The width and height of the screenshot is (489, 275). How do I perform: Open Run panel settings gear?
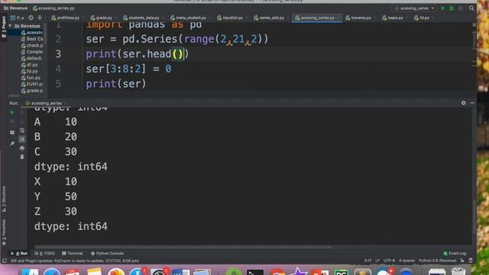tap(464, 103)
